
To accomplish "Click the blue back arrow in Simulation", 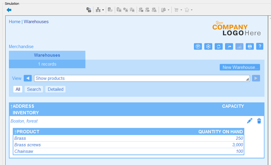I will pyautogui.click(x=9, y=10).
